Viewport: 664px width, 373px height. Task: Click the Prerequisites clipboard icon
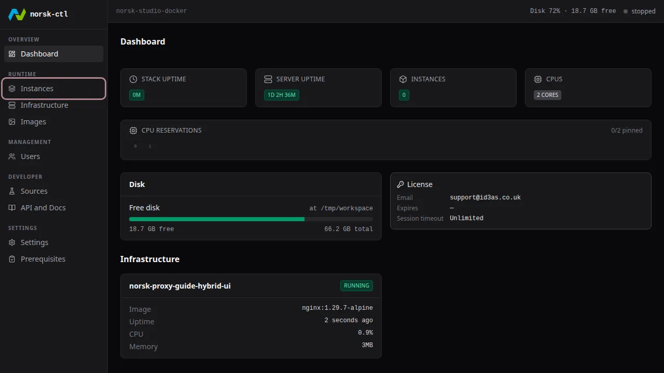12,259
